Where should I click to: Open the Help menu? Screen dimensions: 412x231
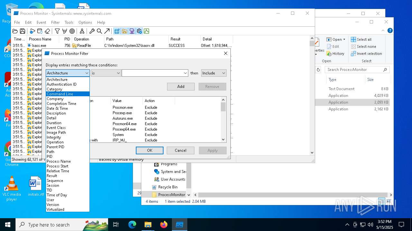pyautogui.click(x=101, y=22)
